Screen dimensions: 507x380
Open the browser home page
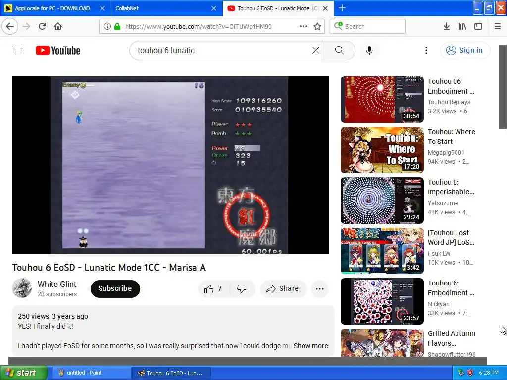[58, 26]
